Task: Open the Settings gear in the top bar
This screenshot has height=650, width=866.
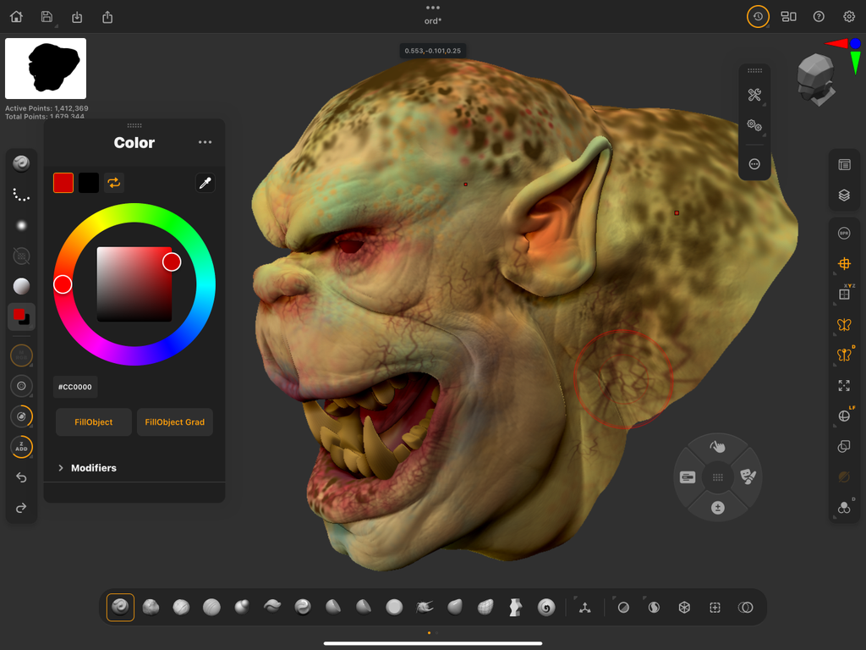Action: (x=848, y=16)
